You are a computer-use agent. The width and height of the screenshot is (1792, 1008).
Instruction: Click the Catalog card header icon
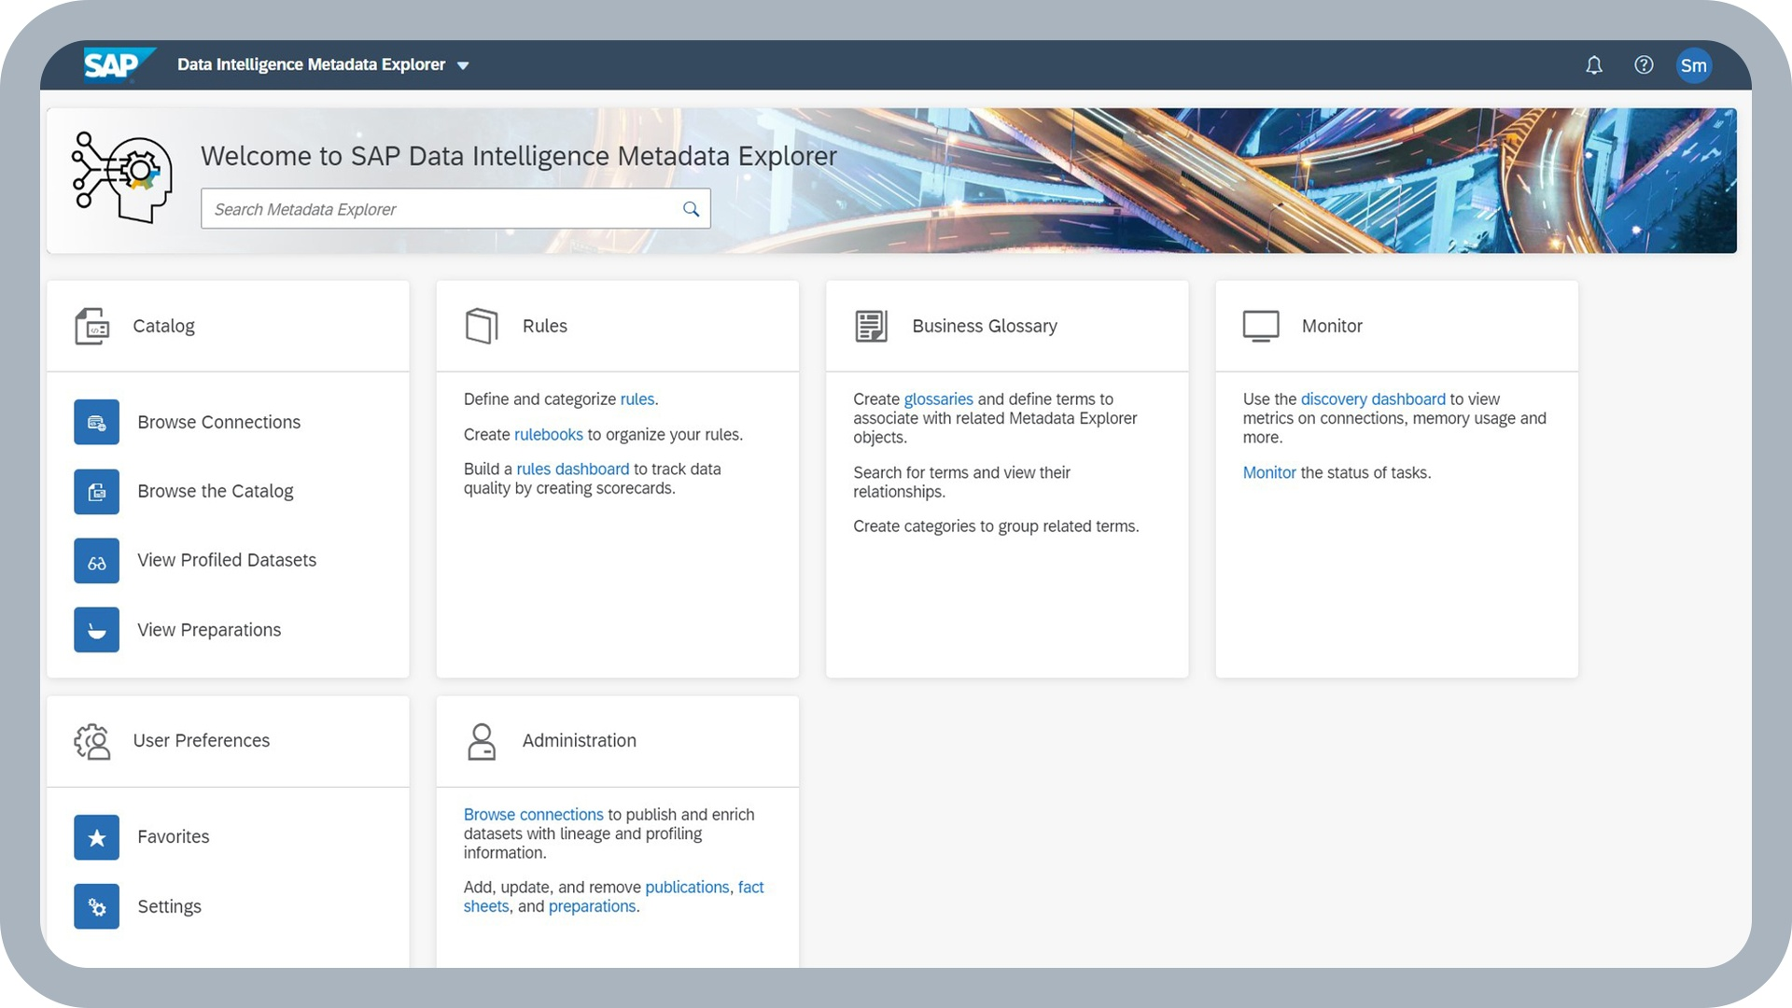click(x=92, y=327)
